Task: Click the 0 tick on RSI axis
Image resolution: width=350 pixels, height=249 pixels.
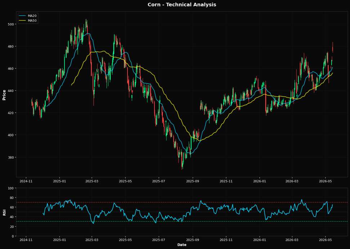Action: click(x=13, y=236)
